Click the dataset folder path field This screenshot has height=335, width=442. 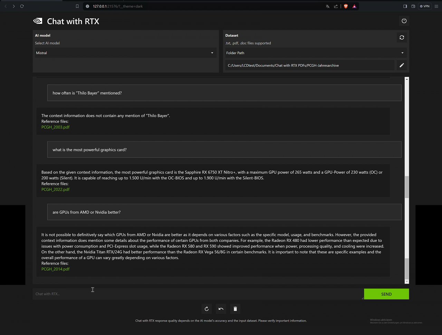[310, 65]
